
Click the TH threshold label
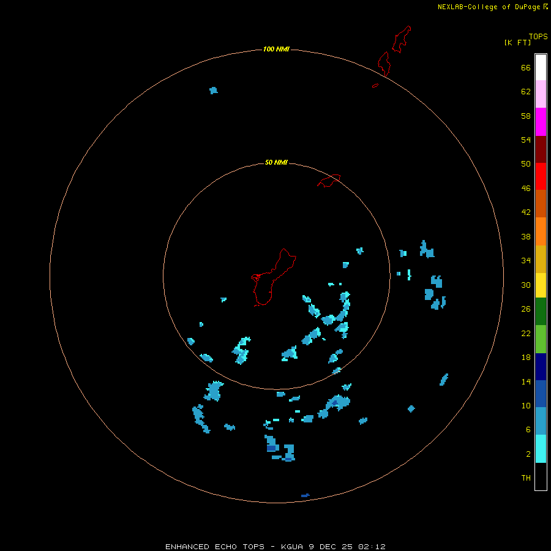(x=526, y=478)
